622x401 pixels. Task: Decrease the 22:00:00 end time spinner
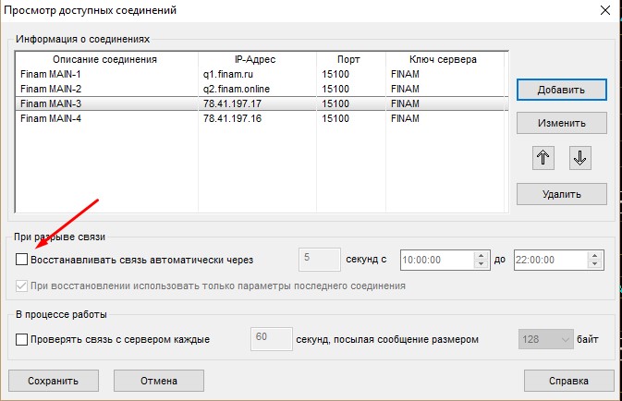pos(594,264)
